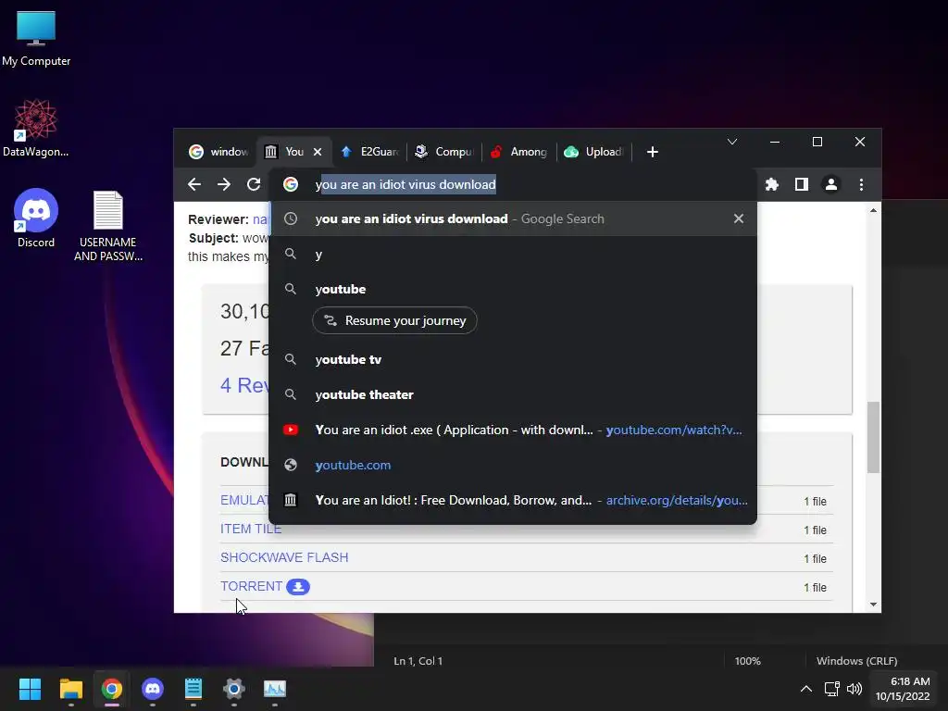Open the Chrome profile avatar
The height and width of the screenshot is (711, 948).
click(831, 184)
